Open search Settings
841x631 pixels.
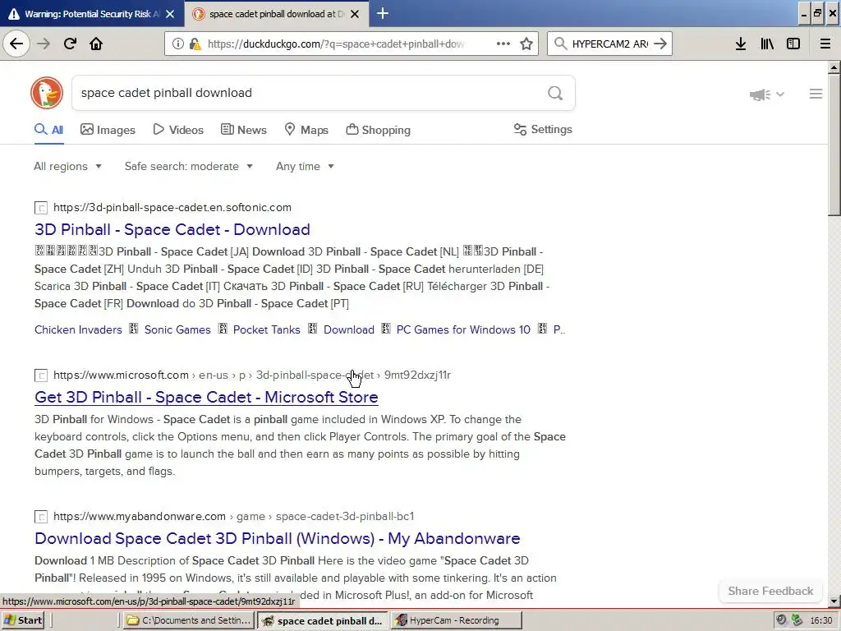tap(543, 129)
